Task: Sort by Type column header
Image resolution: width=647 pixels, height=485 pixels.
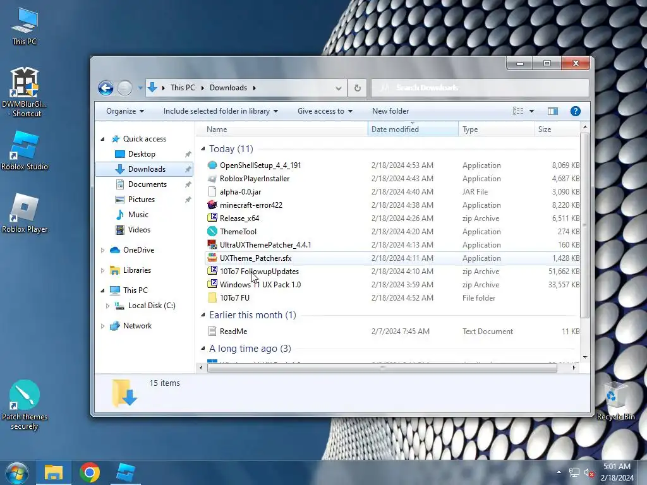Action: [x=497, y=129]
